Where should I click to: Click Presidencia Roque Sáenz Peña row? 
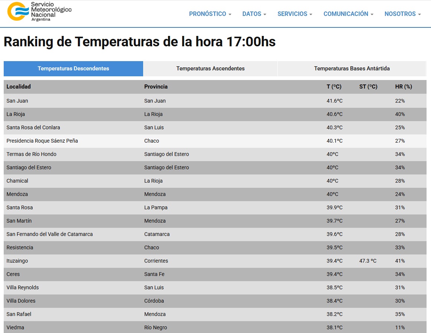point(42,141)
